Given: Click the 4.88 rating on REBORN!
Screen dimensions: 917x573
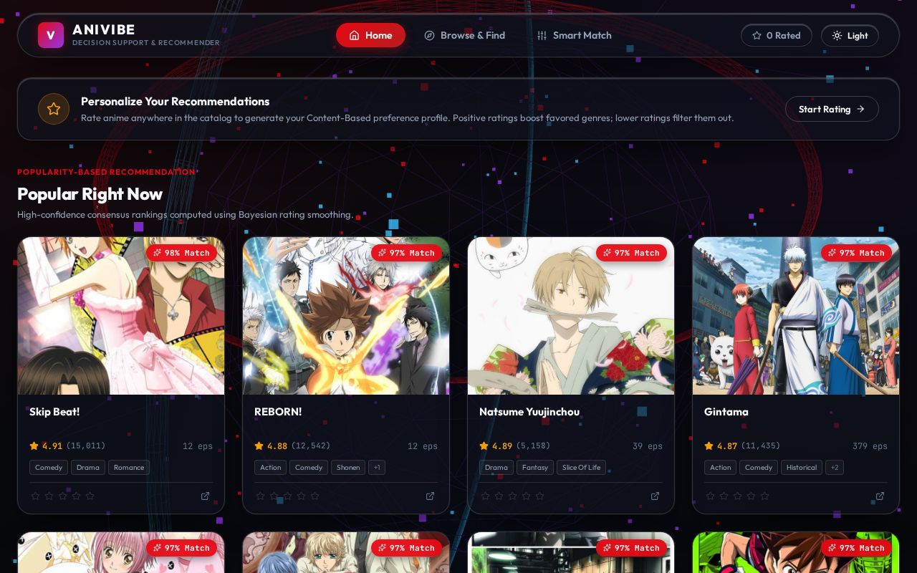Looking at the screenshot, I should coord(272,446).
